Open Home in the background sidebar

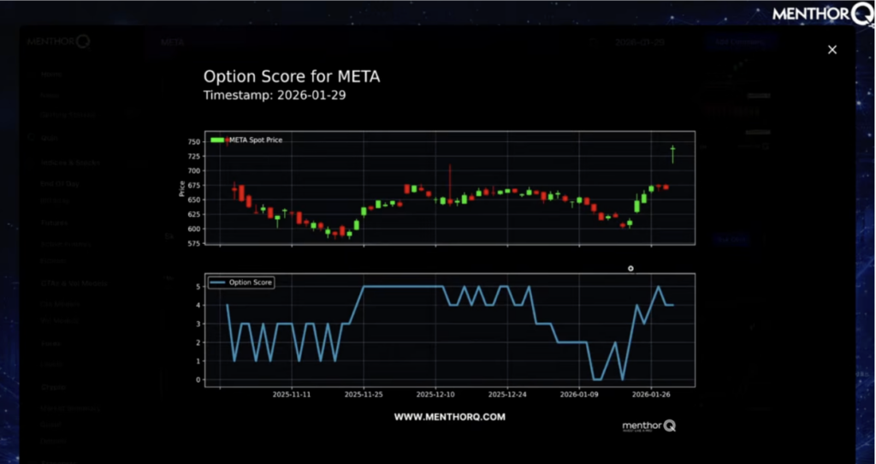coord(50,74)
